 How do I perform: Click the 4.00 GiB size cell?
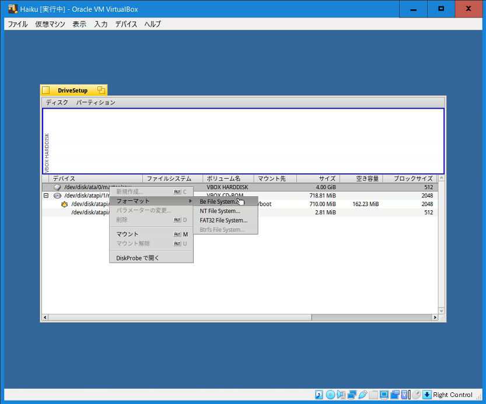point(326,187)
